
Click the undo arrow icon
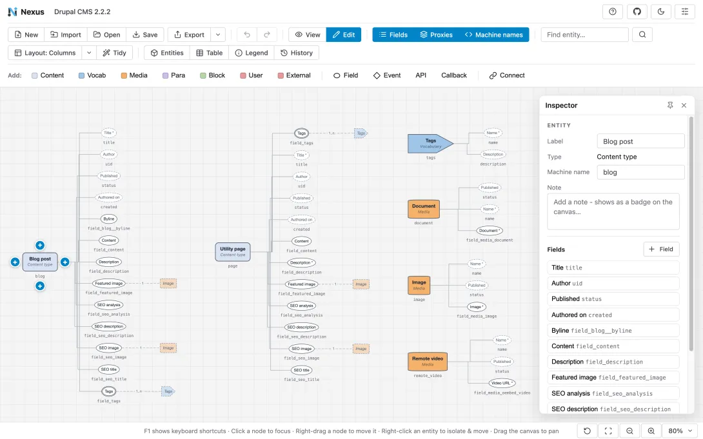[x=246, y=35]
